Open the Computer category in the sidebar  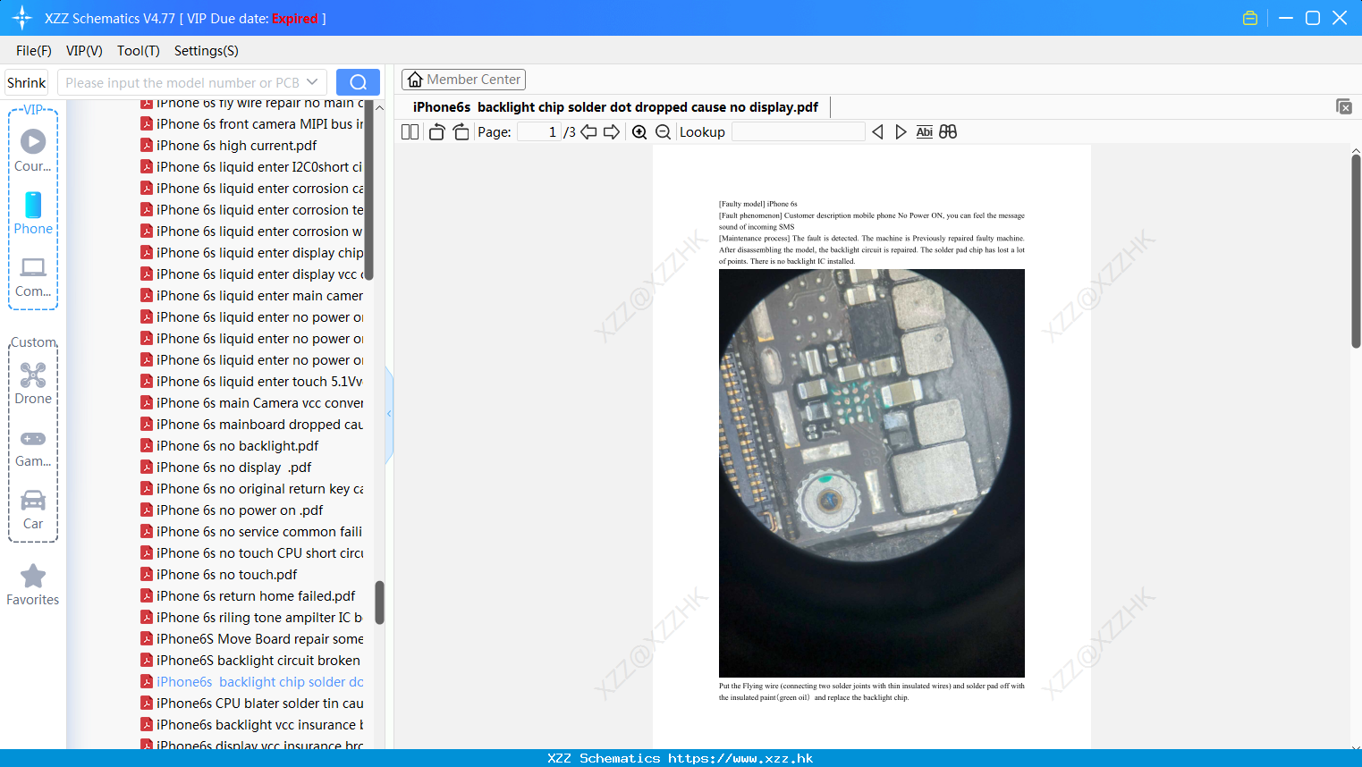[33, 276]
